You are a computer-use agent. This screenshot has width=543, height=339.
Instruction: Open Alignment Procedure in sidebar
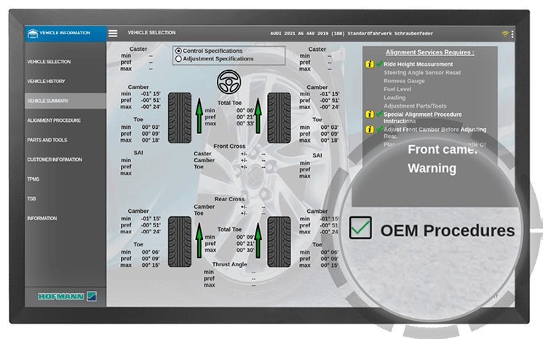tap(54, 120)
